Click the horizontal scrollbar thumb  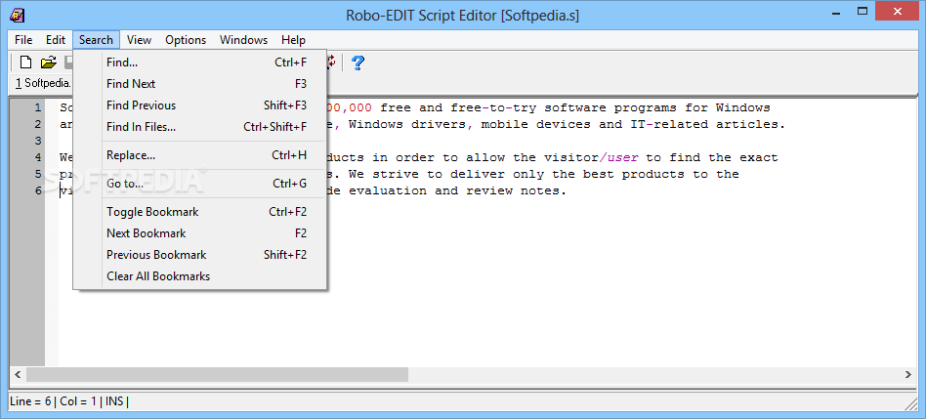coord(217,375)
